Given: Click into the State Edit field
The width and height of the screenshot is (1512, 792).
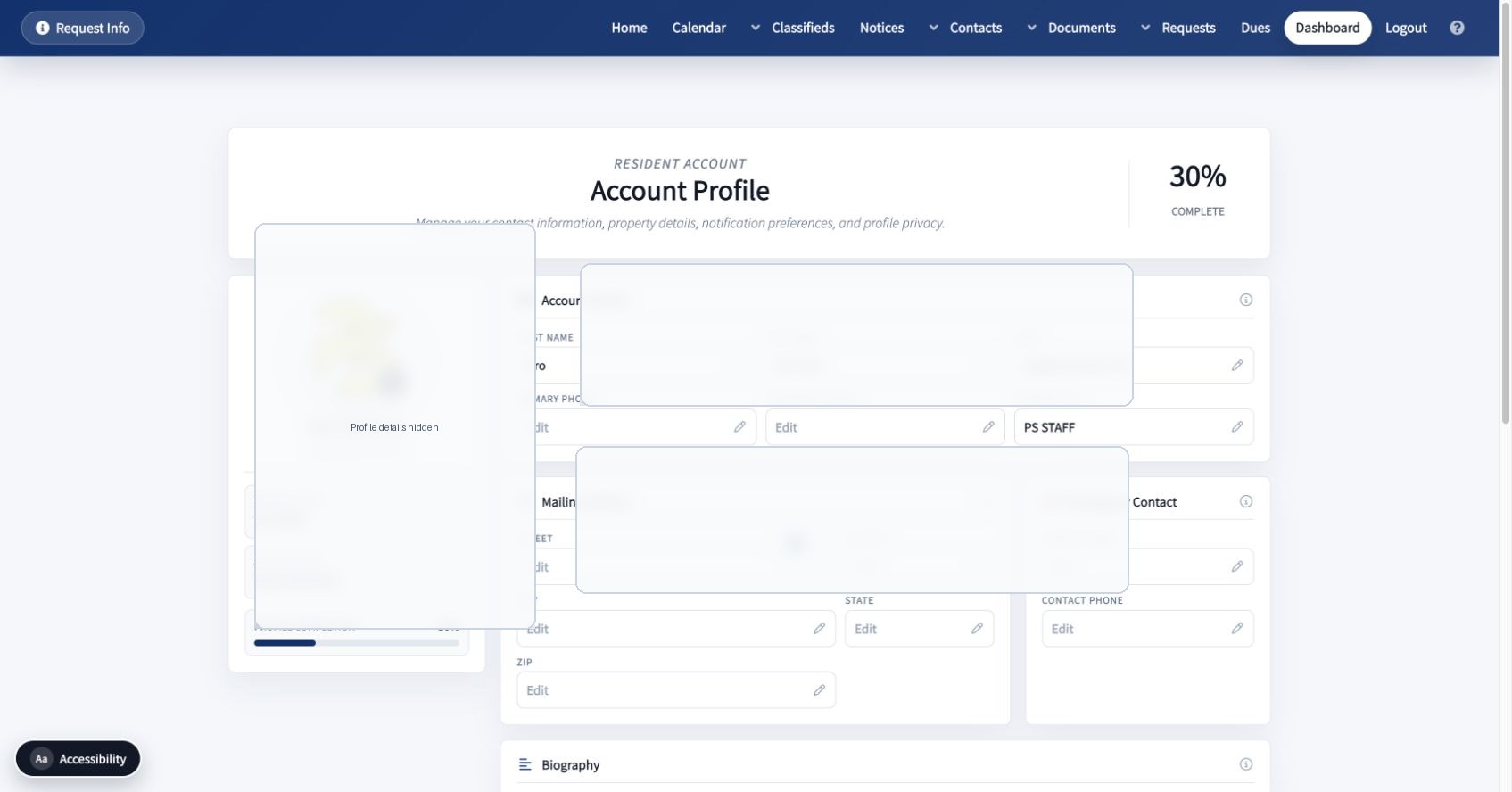Looking at the screenshot, I should pyautogui.click(x=919, y=629).
